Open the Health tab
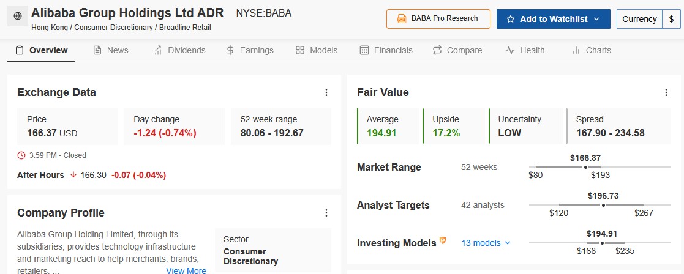 pos(525,50)
